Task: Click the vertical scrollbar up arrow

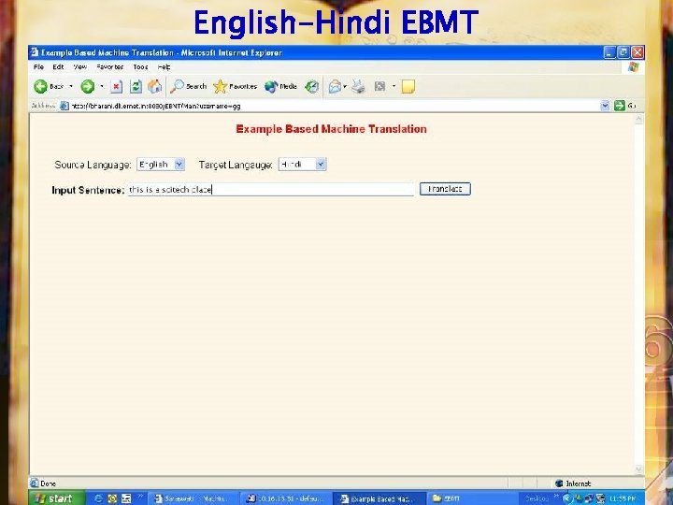Action: click(638, 119)
